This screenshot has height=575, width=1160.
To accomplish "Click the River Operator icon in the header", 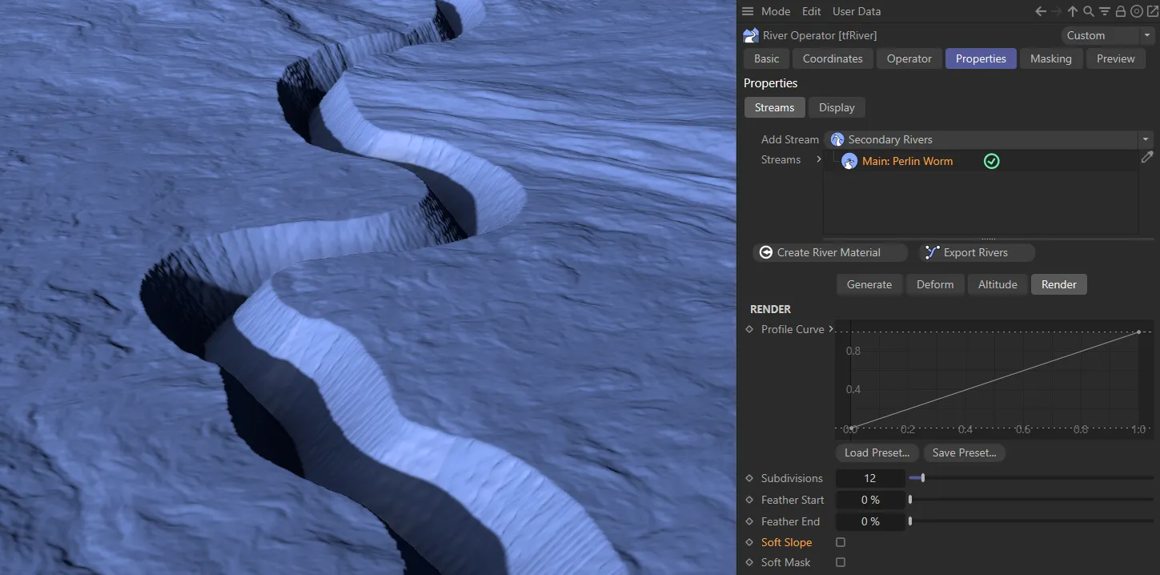I will [750, 35].
